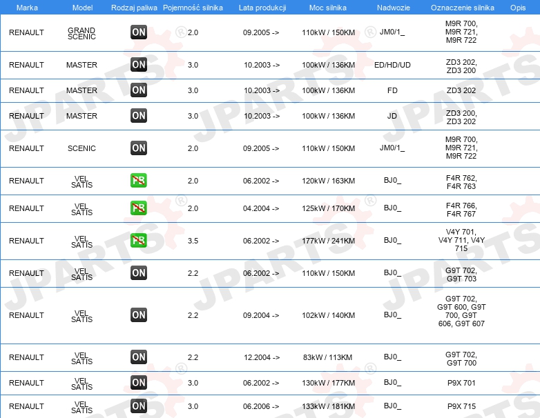Click engine code P9X 701
This screenshot has width=540, height=418.
click(461, 383)
